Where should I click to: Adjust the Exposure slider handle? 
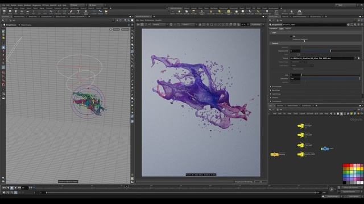[x=330, y=51]
